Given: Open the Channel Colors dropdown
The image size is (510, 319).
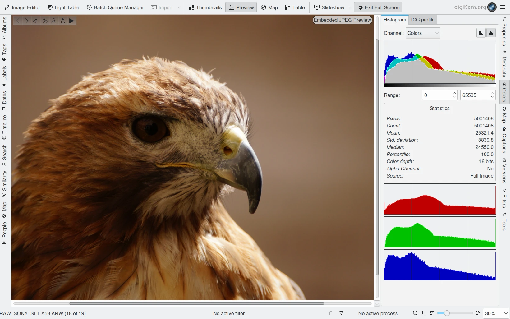Looking at the screenshot, I should pyautogui.click(x=423, y=33).
